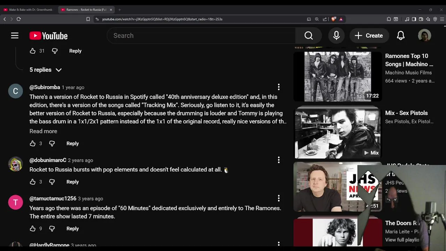Open options menu for @dobunimaroC comment
Image resolution: width=446 pixels, height=251 pixels.
(278, 160)
